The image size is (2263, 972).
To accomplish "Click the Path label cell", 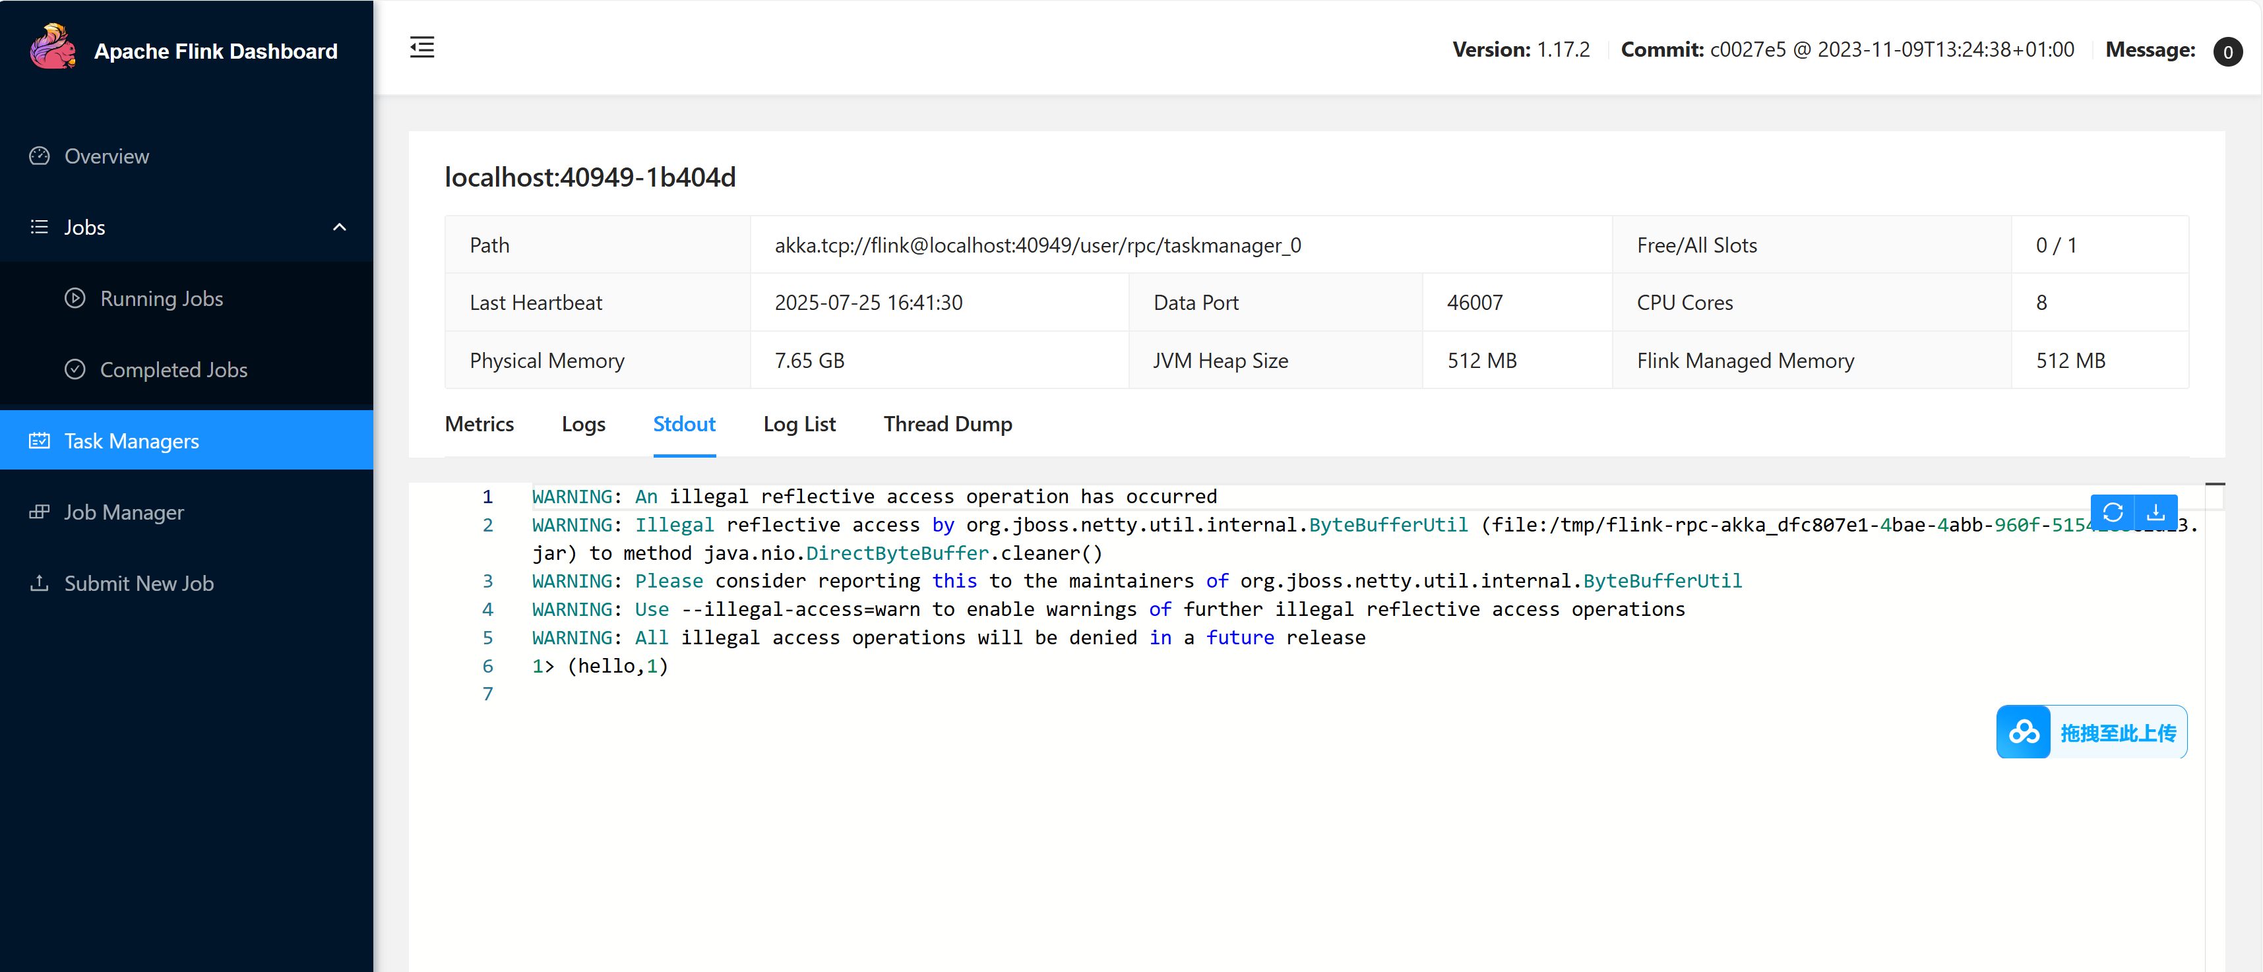I will 598,245.
